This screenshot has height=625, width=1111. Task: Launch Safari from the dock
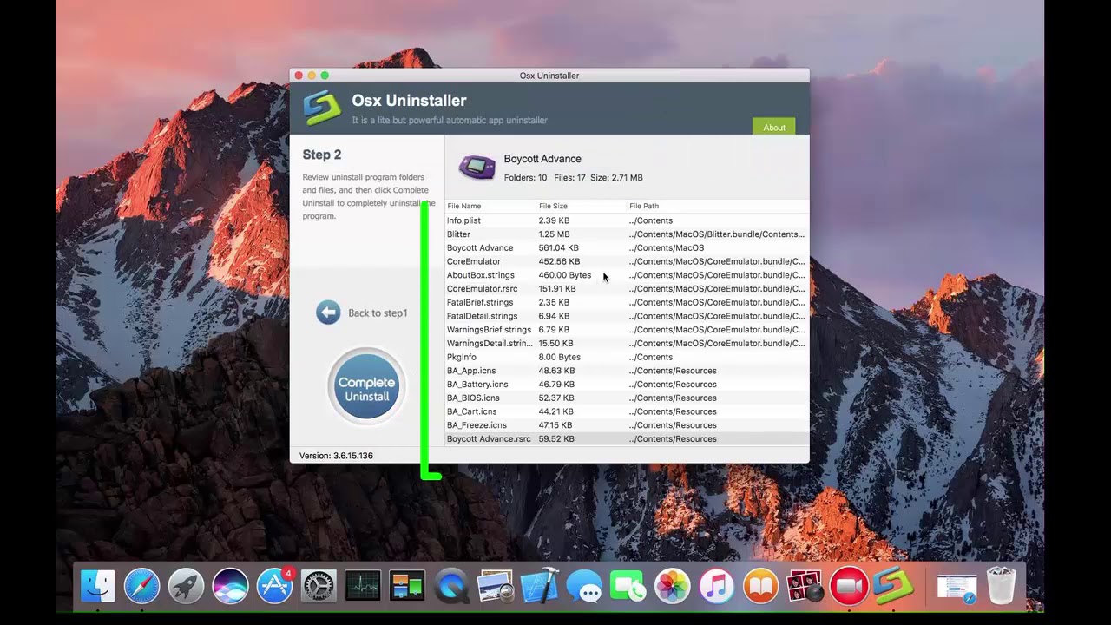pos(141,586)
